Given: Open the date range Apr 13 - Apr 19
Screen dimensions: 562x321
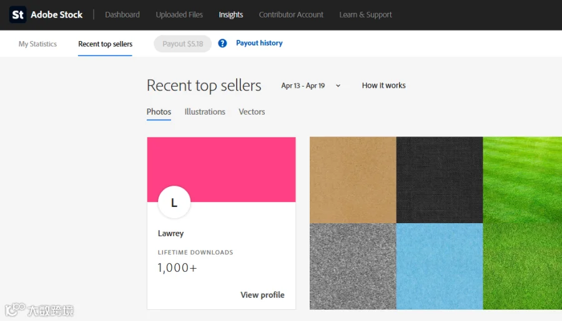Looking at the screenshot, I should (x=303, y=86).
